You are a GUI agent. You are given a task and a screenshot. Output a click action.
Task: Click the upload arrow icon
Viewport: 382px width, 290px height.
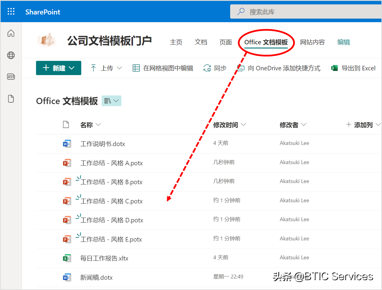[93, 68]
